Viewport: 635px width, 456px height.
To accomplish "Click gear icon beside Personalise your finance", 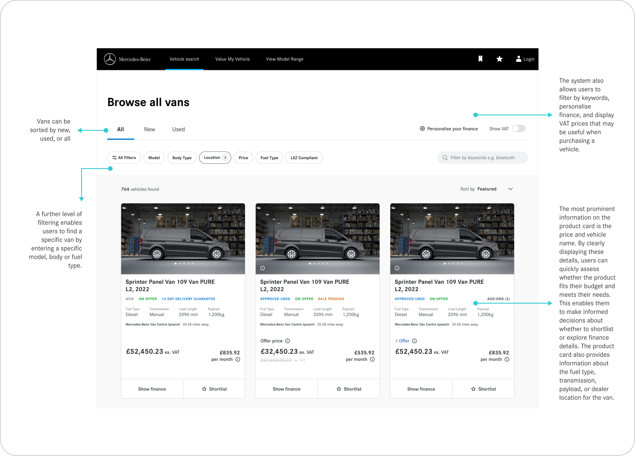I will coord(422,129).
